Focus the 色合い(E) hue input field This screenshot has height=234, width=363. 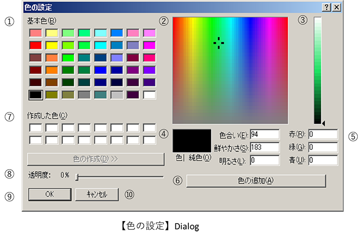click(x=264, y=134)
